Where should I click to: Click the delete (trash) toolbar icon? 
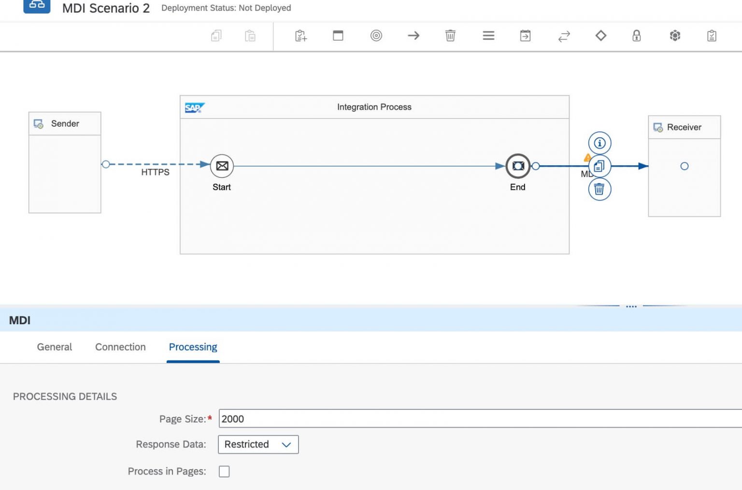450,35
